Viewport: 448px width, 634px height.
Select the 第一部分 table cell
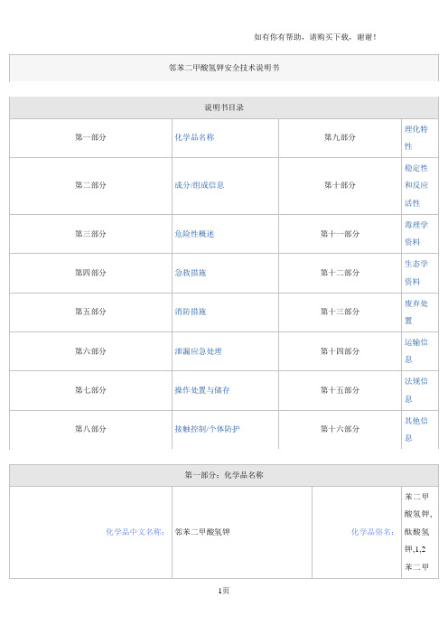pyautogui.click(x=90, y=138)
